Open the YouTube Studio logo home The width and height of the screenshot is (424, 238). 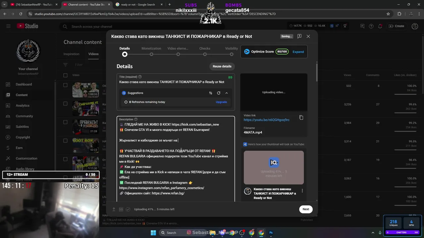(x=28, y=26)
